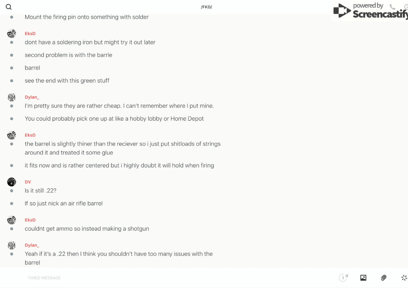This screenshot has width=408, height=288.
Task: Click Dylan_ name above 'pretty sure' message
Action: tap(32, 97)
